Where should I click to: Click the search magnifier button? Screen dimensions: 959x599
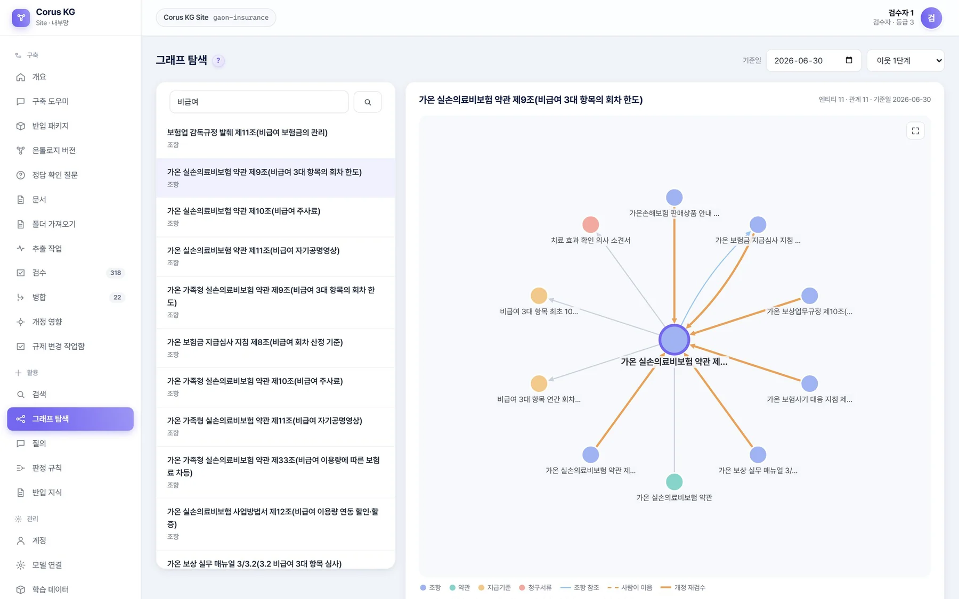coord(368,102)
